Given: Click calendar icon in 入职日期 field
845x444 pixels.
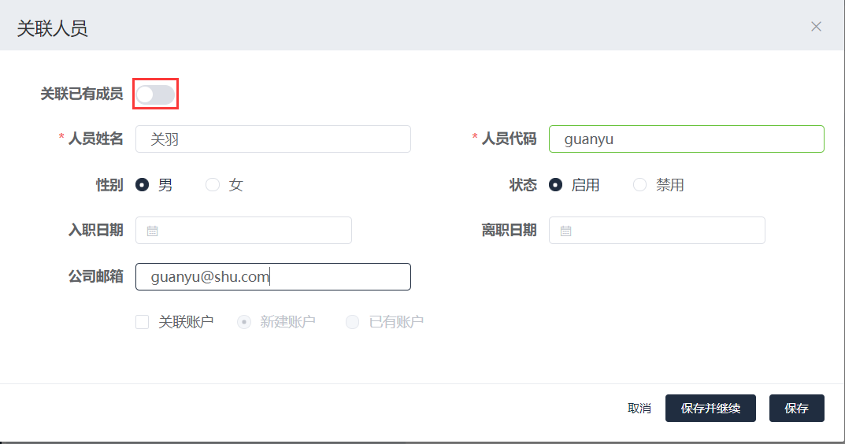Looking at the screenshot, I should coord(153,231).
